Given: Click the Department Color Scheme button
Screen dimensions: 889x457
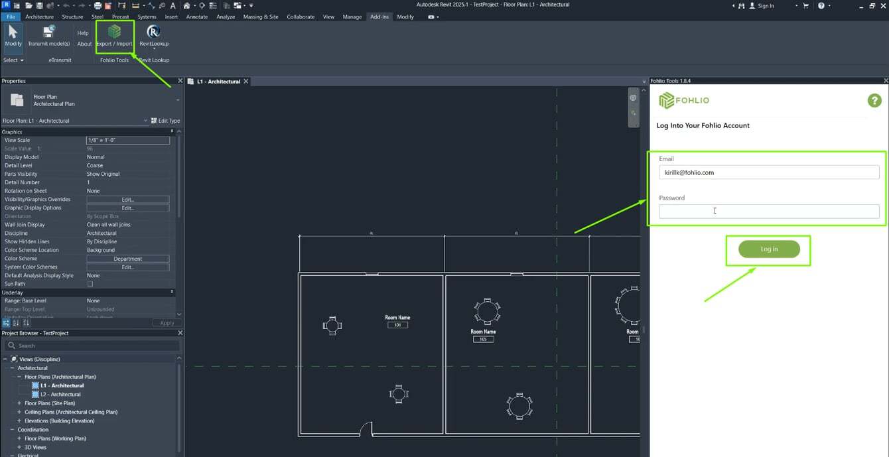Looking at the screenshot, I should point(128,259).
